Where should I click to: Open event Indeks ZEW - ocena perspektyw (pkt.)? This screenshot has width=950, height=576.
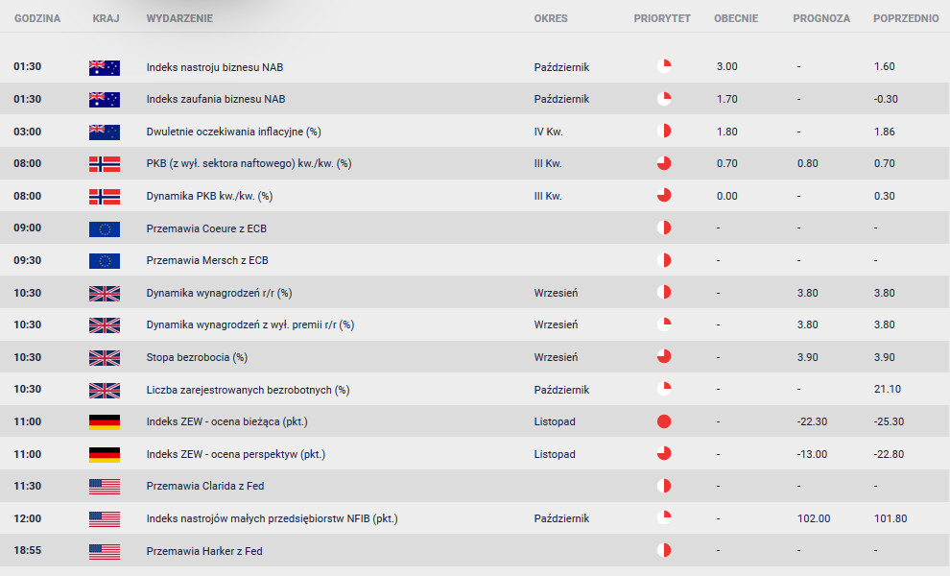236,454
